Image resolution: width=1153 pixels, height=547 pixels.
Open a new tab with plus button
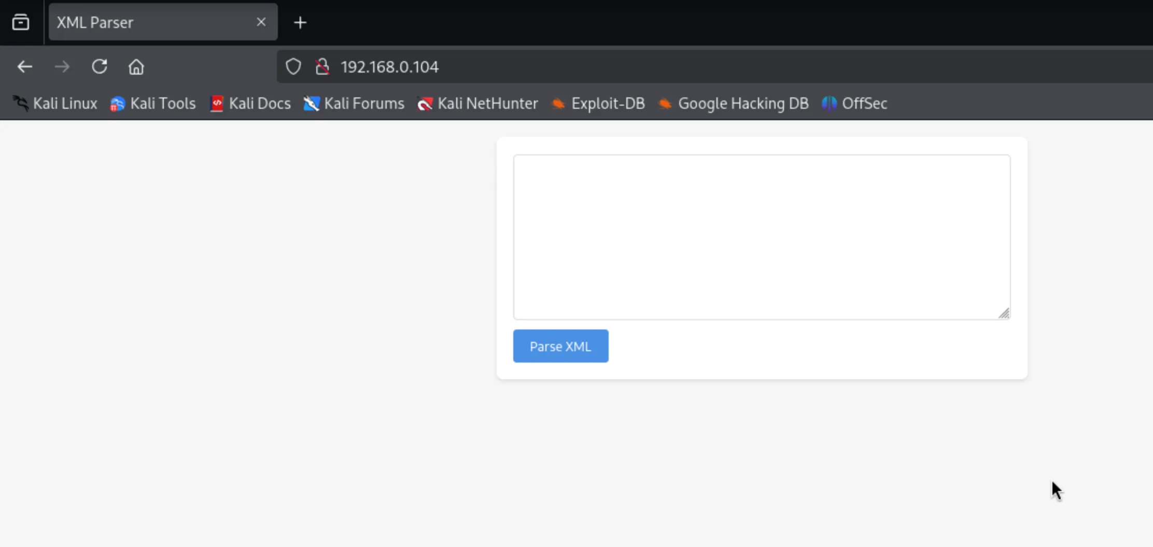point(300,23)
